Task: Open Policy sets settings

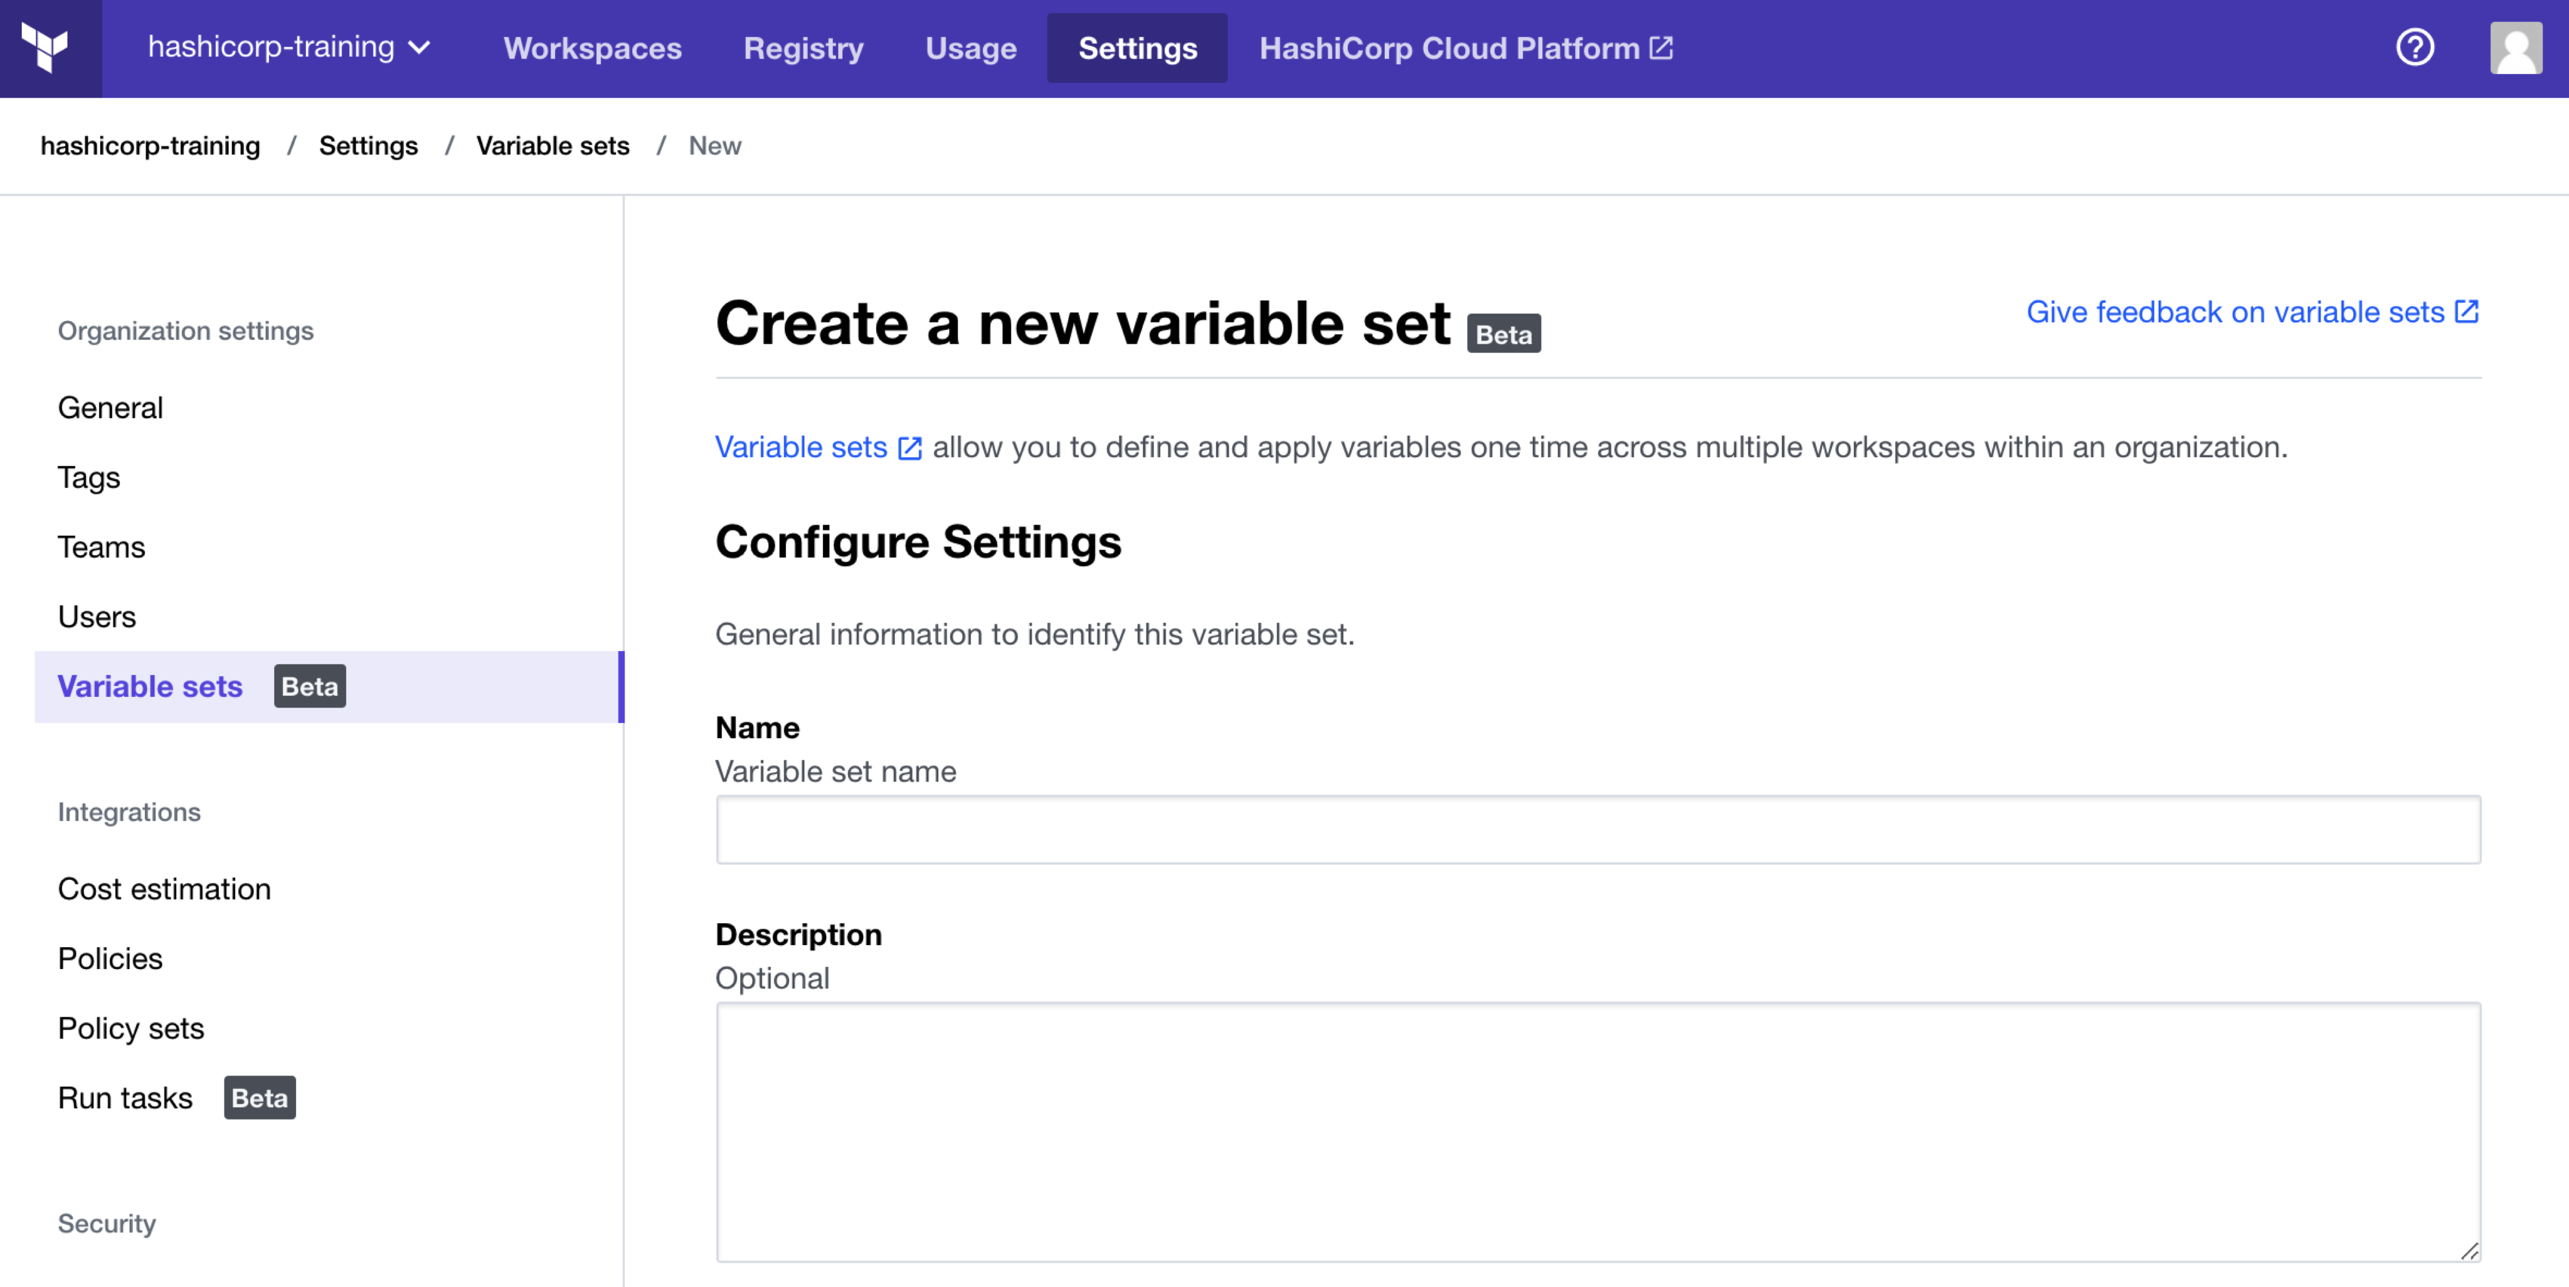Action: click(130, 1027)
